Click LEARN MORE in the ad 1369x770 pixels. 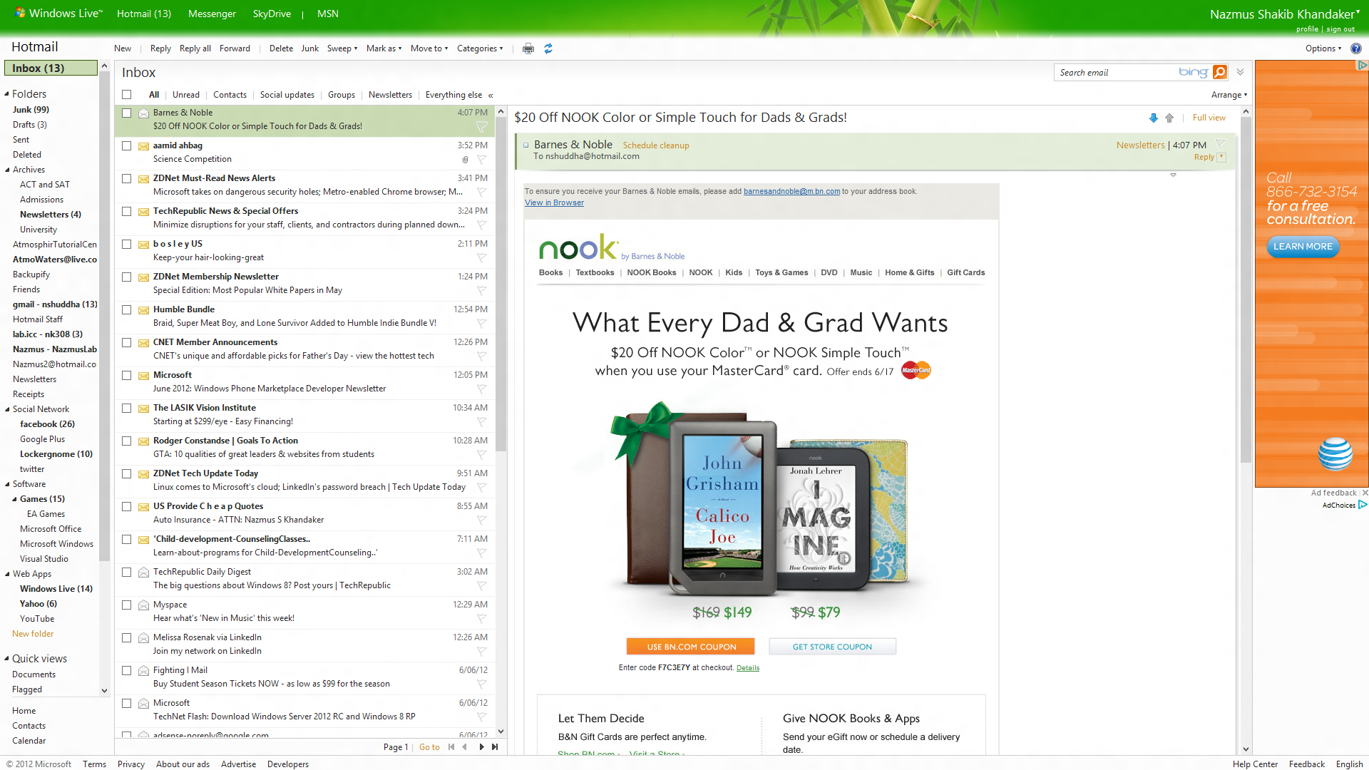tap(1303, 247)
